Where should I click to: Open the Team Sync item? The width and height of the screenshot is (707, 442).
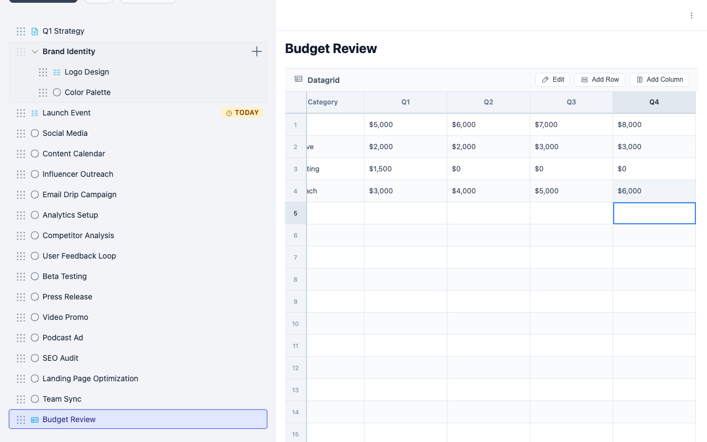(62, 399)
